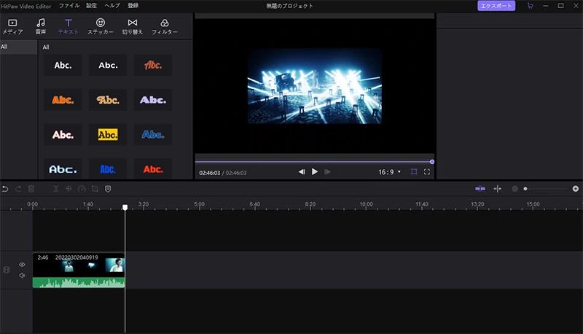Click the crop frame icon under preview
This screenshot has width=583, height=334.
[414, 172]
